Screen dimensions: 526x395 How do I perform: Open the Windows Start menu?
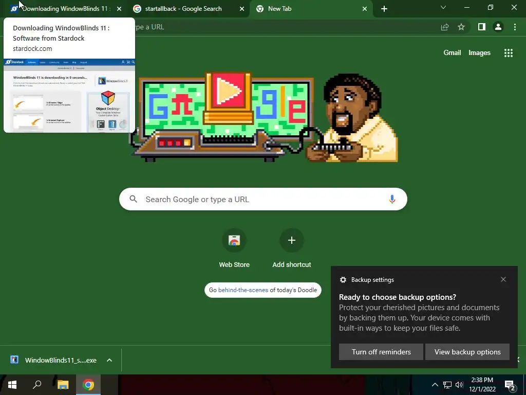[12, 385]
